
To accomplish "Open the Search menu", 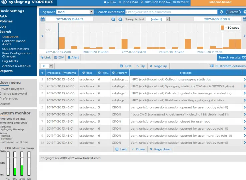I will coord(5,32).
